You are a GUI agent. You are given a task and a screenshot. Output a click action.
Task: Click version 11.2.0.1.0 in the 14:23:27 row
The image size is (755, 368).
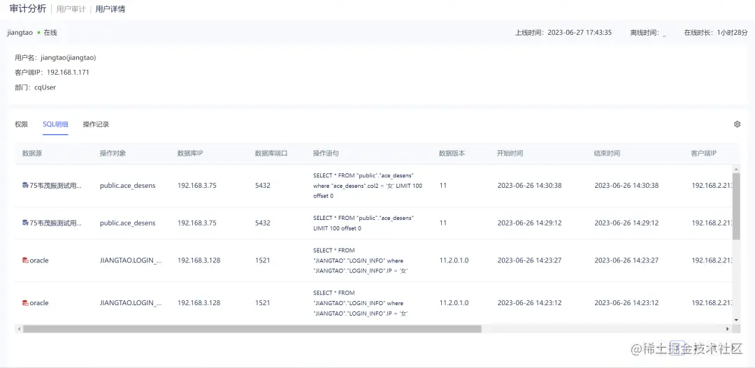point(454,260)
